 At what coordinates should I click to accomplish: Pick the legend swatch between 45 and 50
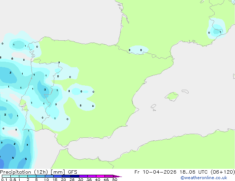click(109, 176)
